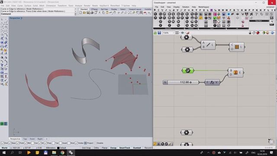277x156 pixels.
Task: Click the top parameter node above Line component
Action: (187, 37)
